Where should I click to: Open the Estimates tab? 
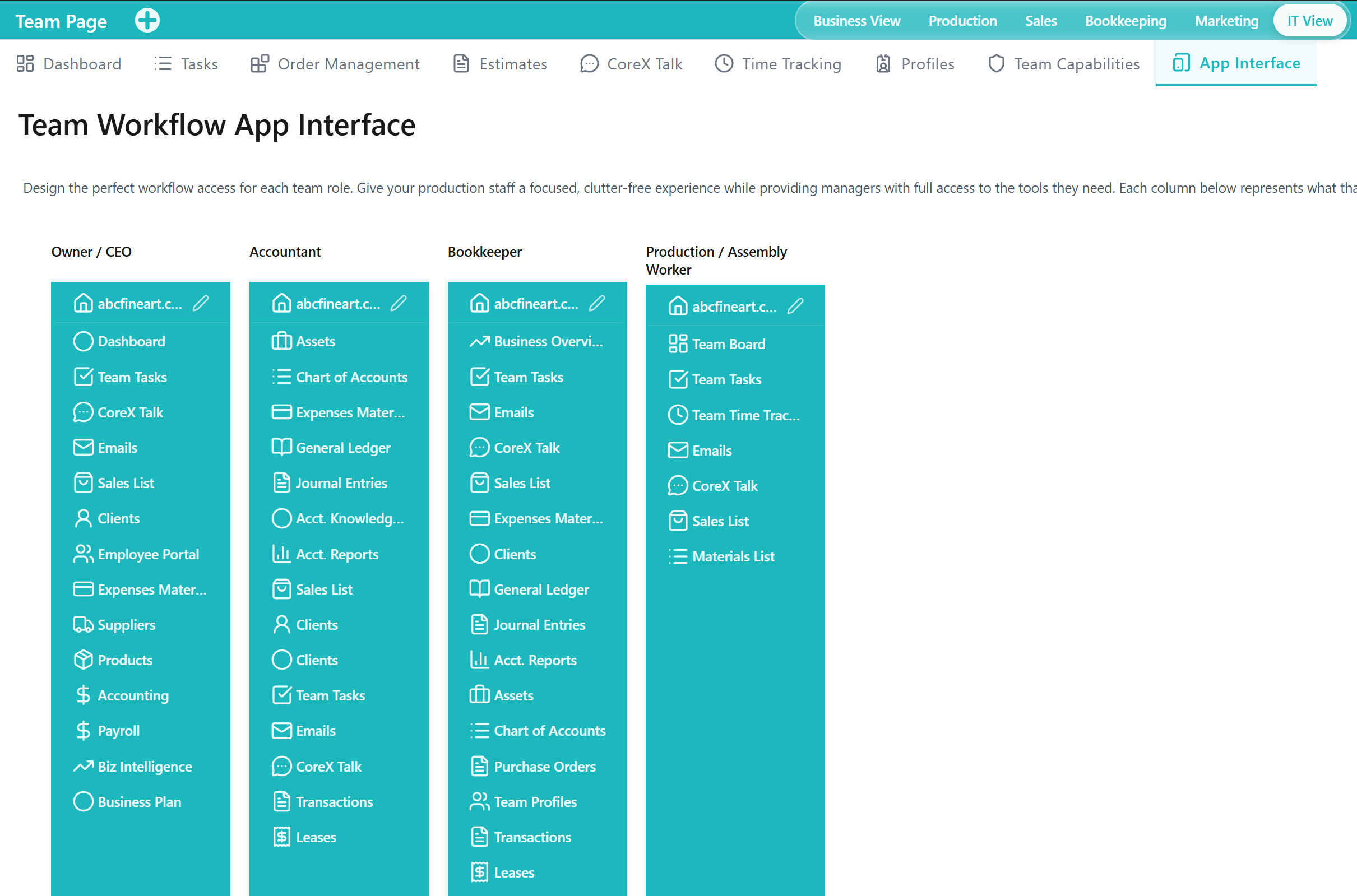500,63
